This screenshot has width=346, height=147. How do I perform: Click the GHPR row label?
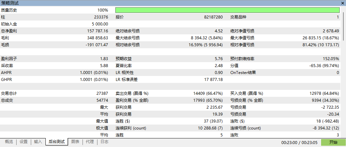click(6, 80)
